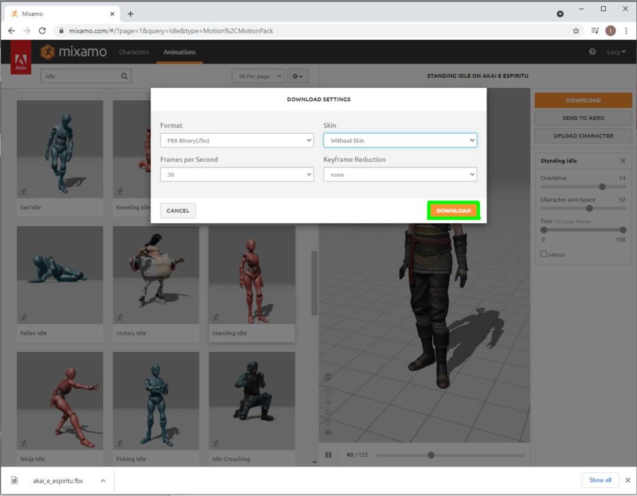The height and width of the screenshot is (496, 637).
Task: Select the Animations tab
Action: [179, 52]
